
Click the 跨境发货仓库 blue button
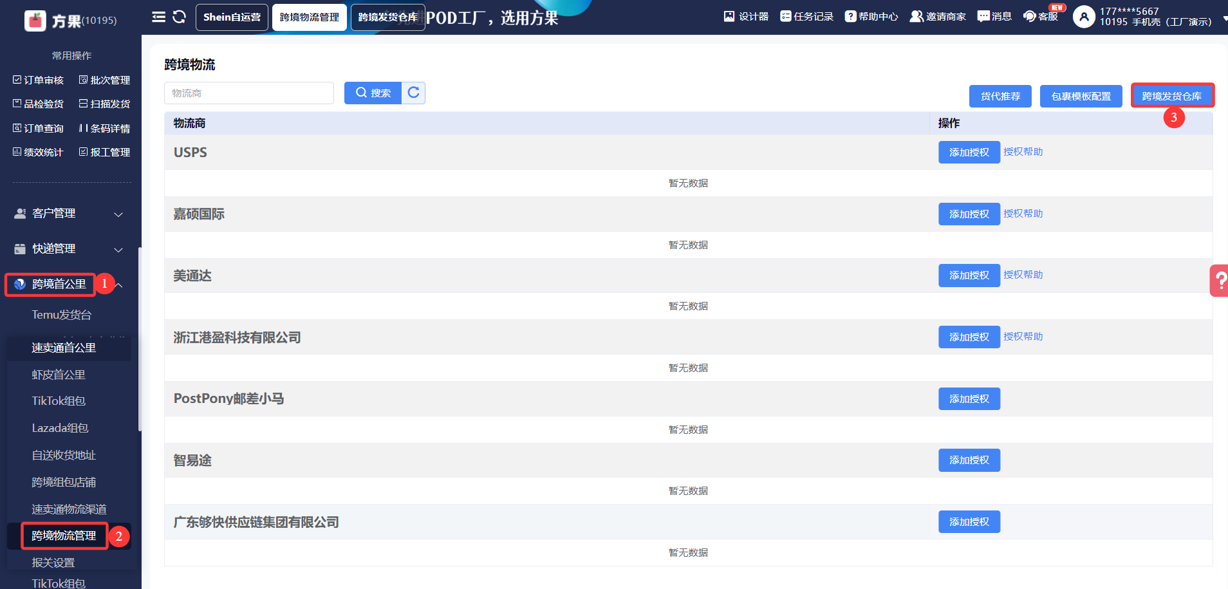1172,96
